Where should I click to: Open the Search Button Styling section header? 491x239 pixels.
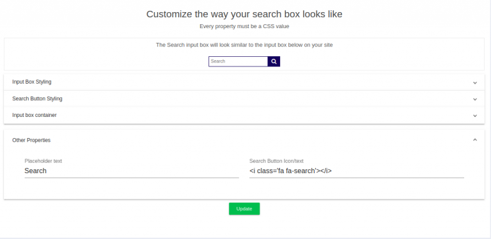(244, 98)
